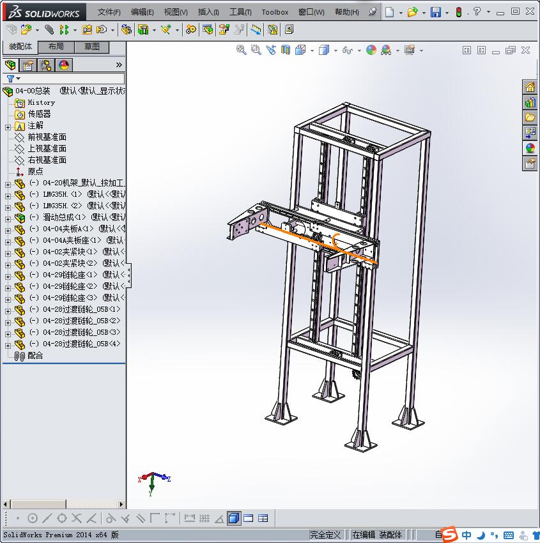Toggle the grid snap button in bottom toolbar

pos(204,518)
